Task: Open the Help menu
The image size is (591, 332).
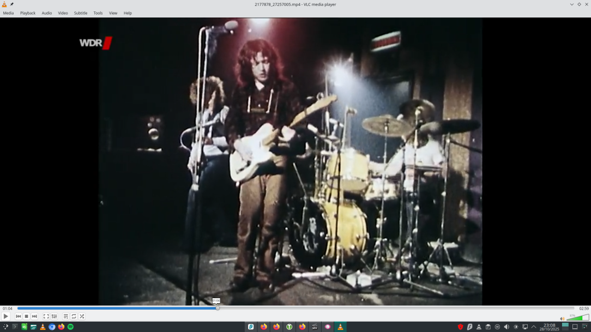Action: 128,13
